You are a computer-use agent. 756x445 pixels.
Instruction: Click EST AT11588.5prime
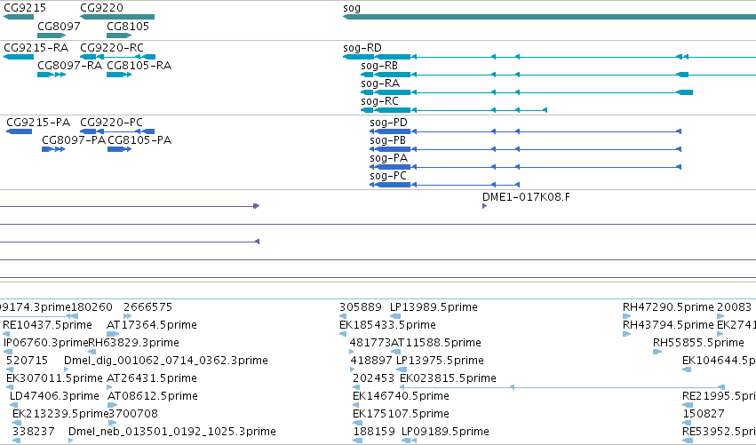coord(436,343)
